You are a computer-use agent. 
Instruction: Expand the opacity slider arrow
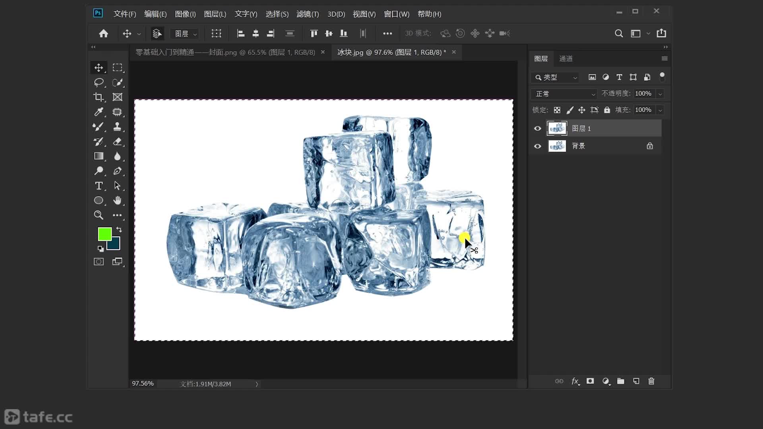pos(660,94)
